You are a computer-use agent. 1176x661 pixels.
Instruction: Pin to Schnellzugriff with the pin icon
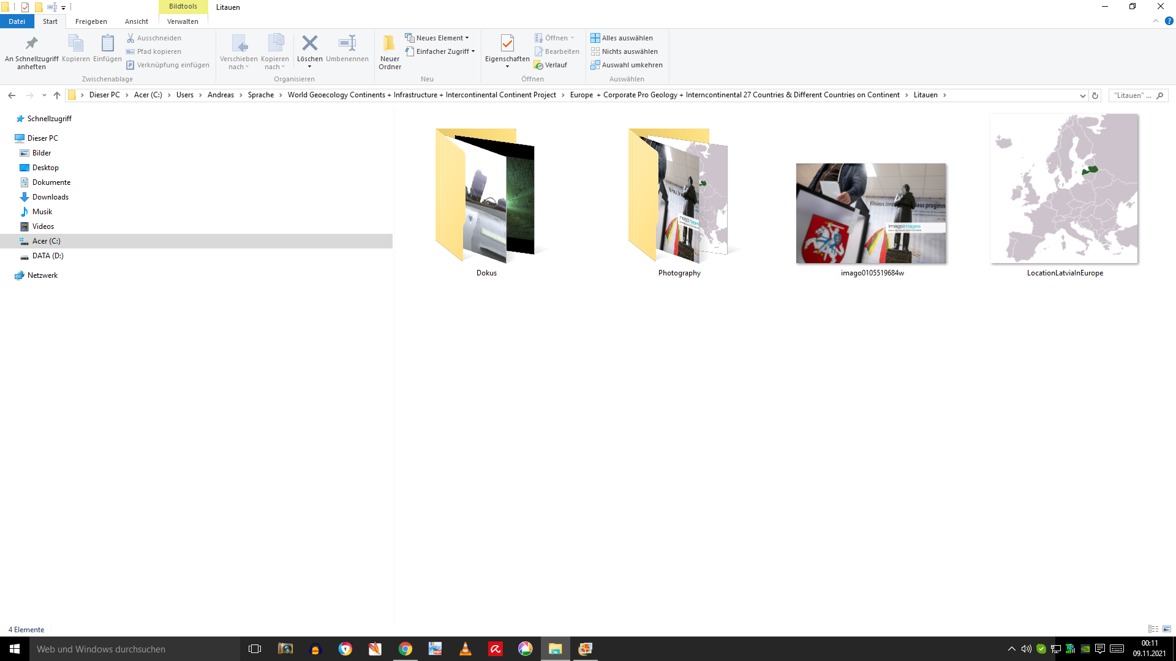[31, 52]
